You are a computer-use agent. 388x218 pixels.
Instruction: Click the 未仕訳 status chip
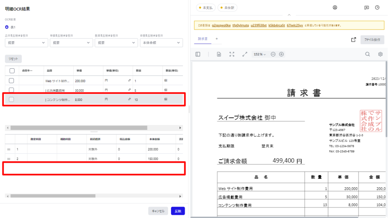click(227, 8)
